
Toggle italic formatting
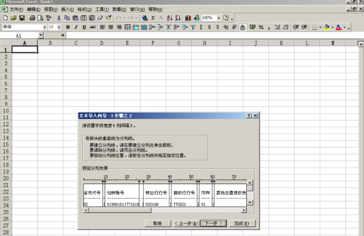(76, 27)
